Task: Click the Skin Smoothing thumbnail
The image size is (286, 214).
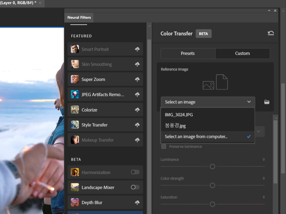Action: (75, 64)
